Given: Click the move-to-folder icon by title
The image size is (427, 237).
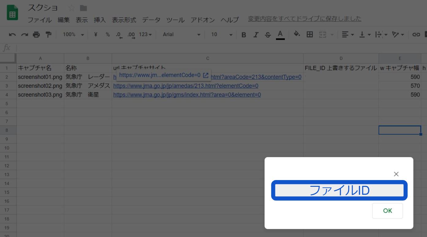Looking at the screenshot, I should coord(83,8).
